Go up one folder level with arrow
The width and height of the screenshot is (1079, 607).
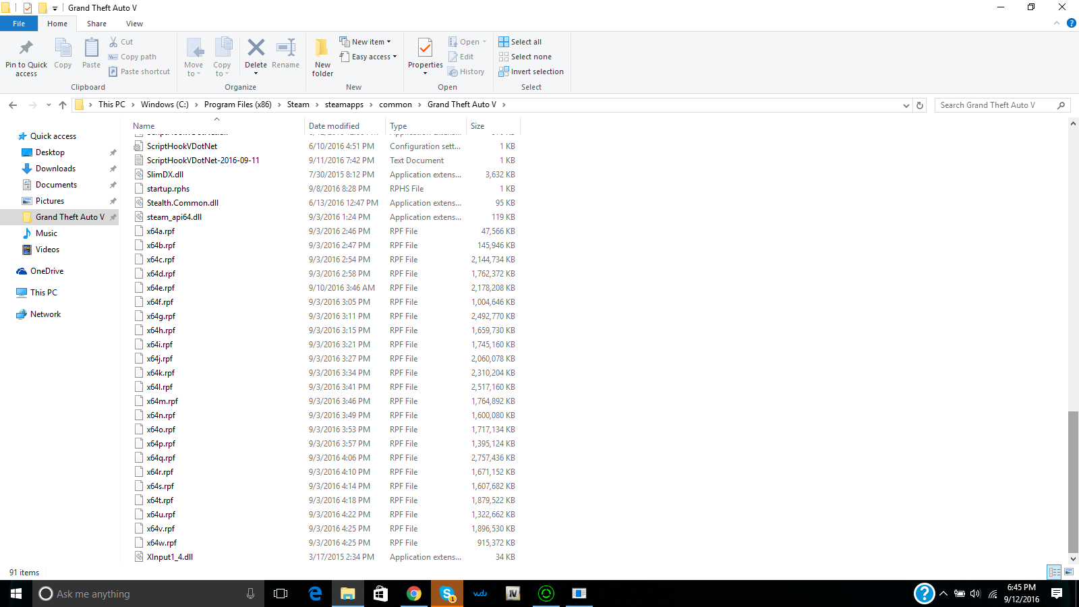(x=63, y=105)
